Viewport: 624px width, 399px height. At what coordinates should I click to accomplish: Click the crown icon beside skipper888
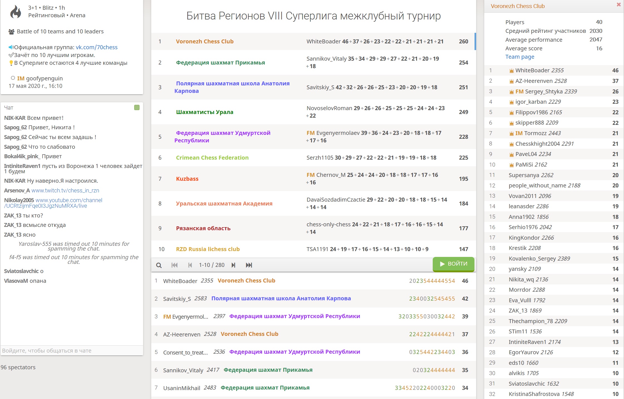(x=512, y=123)
